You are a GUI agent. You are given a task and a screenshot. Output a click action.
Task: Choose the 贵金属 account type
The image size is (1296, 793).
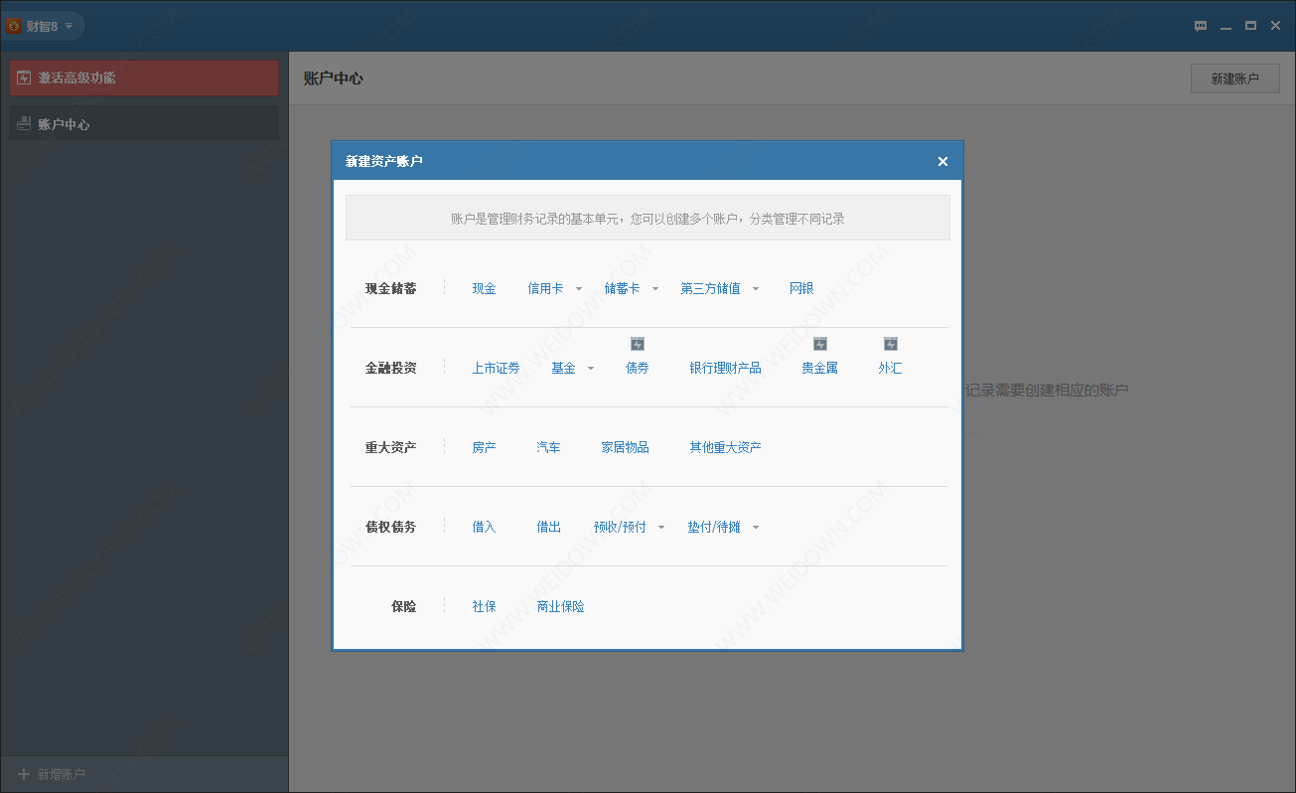coord(820,368)
